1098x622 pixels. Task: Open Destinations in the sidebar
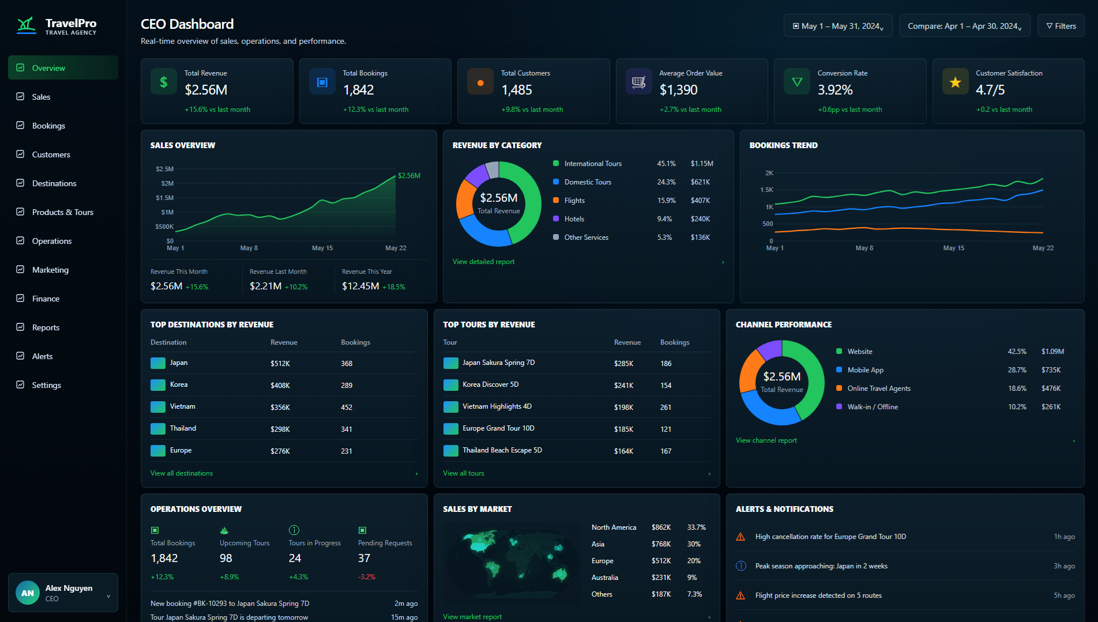click(x=63, y=183)
